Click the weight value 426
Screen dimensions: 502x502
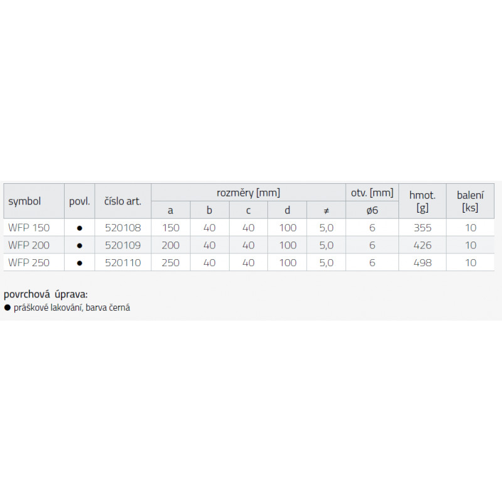pyautogui.click(x=422, y=245)
